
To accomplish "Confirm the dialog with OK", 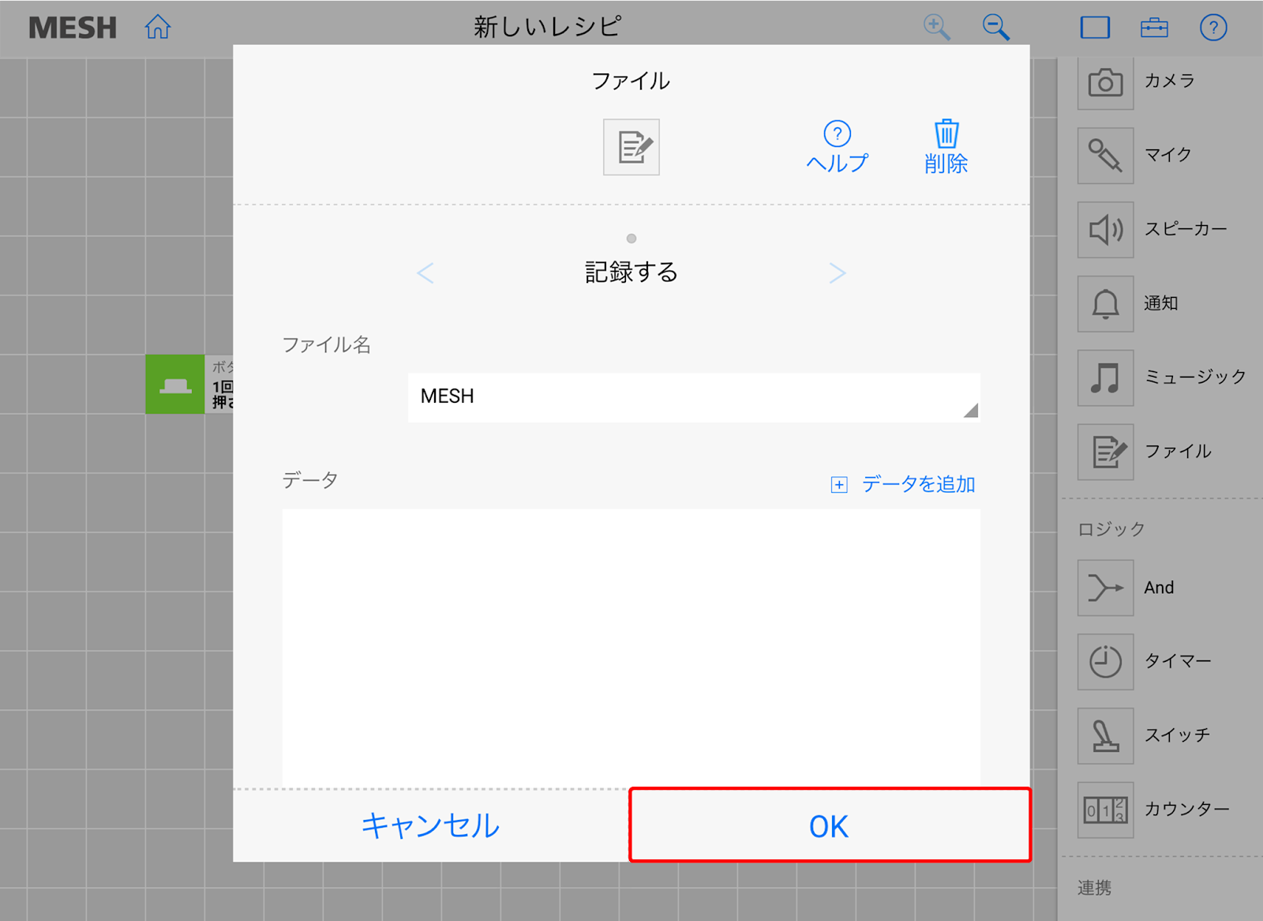I will (x=830, y=826).
